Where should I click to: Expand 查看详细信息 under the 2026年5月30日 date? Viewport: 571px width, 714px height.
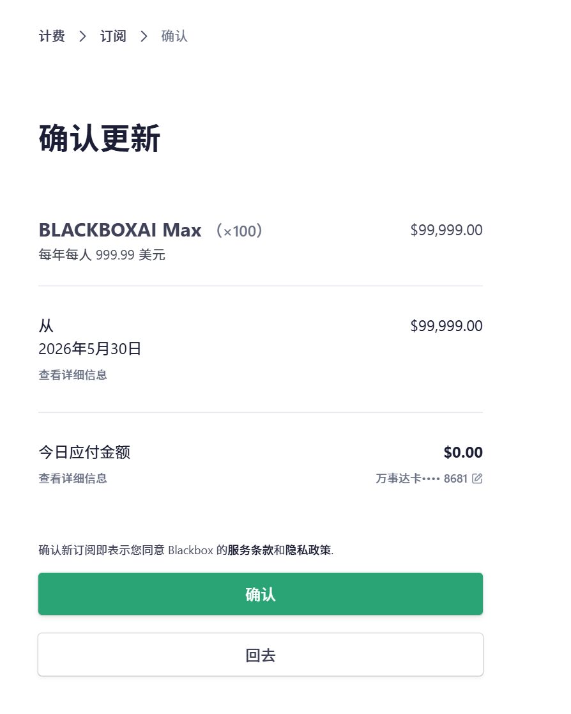tap(73, 375)
